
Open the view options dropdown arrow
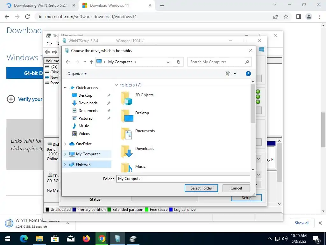235,74
